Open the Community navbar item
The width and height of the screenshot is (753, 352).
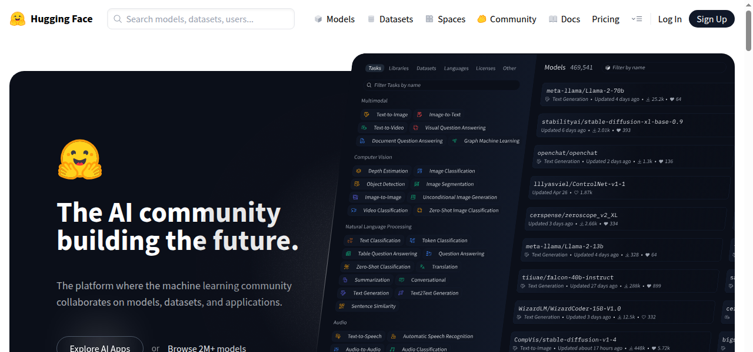507,19
